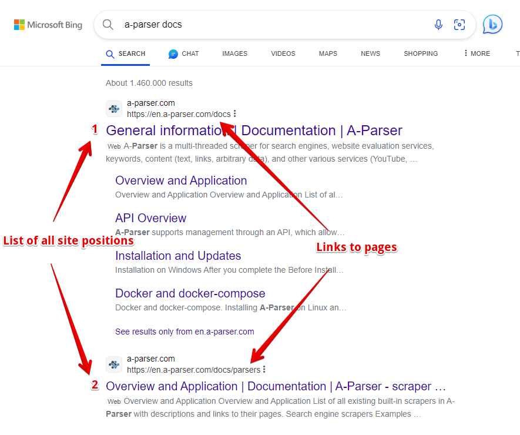520x435 pixels.
Task: Switch to the VIDEOS tab
Action: click(283, 53)
